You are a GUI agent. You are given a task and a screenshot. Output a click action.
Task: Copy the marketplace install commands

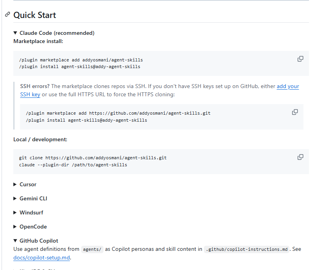coord(300,59)
